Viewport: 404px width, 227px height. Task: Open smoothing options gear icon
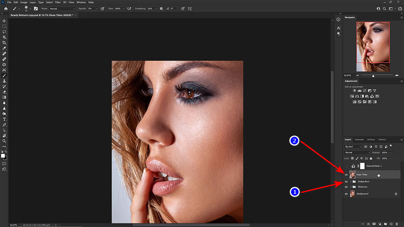tap(161, 8)
